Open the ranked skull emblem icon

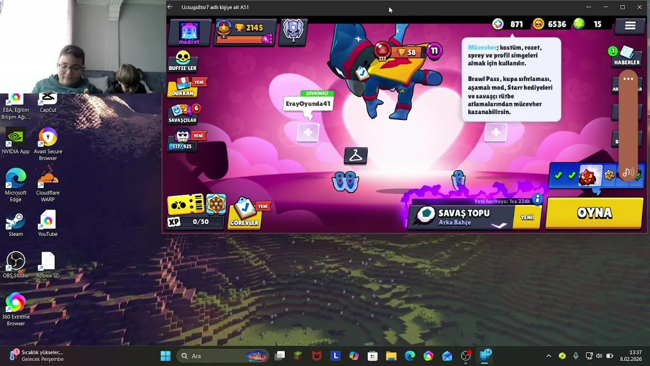coord(293,32)
